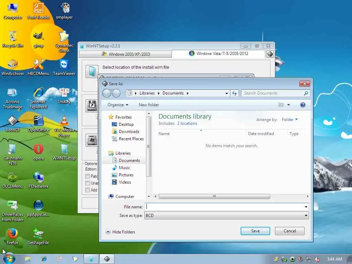Open WinArchiver desktop icon
This screenshot has height=264, width=352.
[x=13, y=67]
